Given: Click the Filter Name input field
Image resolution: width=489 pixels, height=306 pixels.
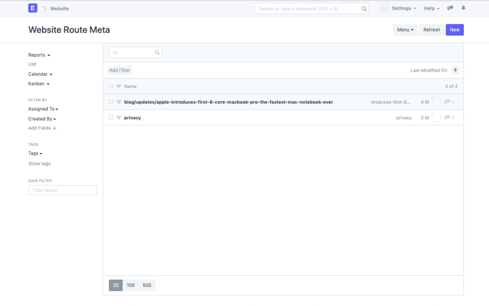Looking at the screenshot, I should [63, 190].
